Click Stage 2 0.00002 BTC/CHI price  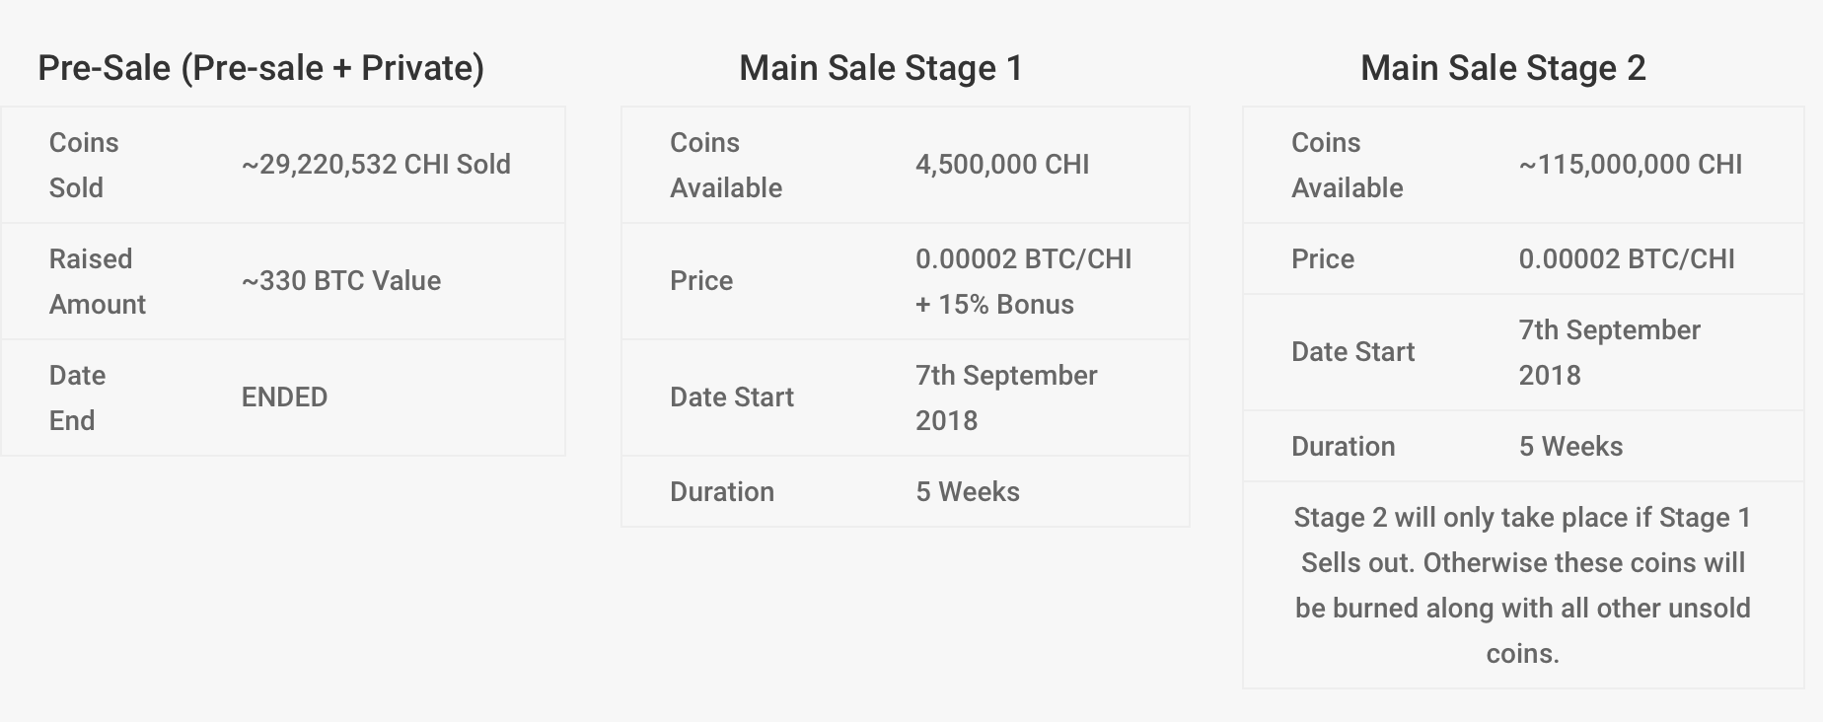tap(1627, 259)
